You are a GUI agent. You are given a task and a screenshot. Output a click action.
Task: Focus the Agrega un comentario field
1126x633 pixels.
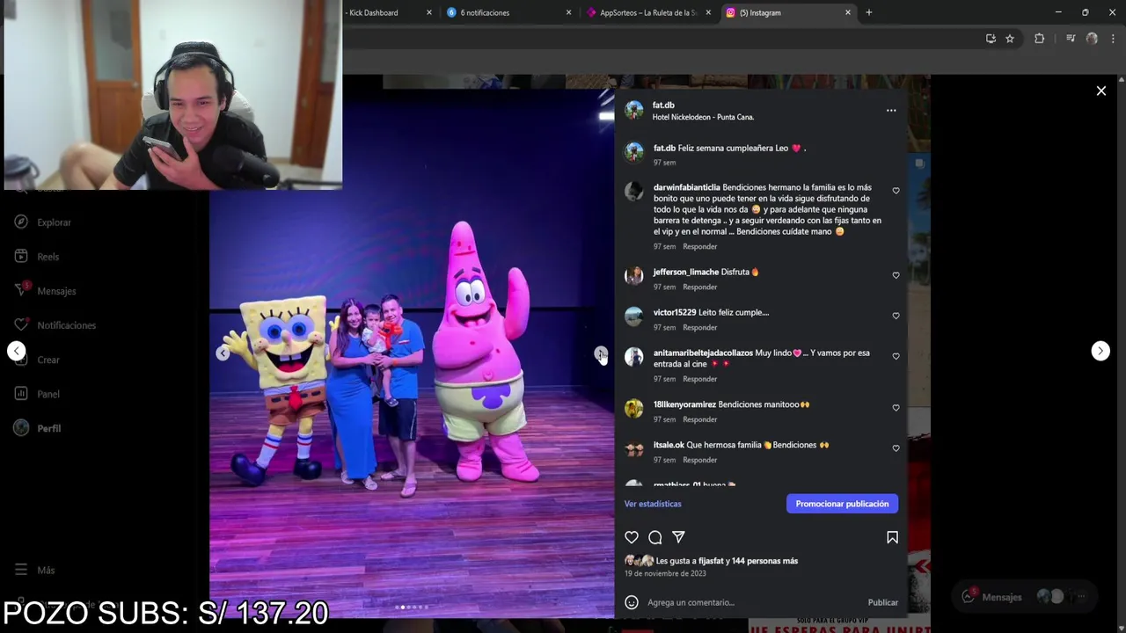[752, 602]
